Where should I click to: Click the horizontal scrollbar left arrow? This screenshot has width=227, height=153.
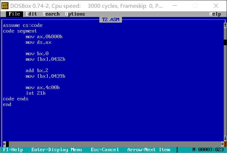pos(4,144)
